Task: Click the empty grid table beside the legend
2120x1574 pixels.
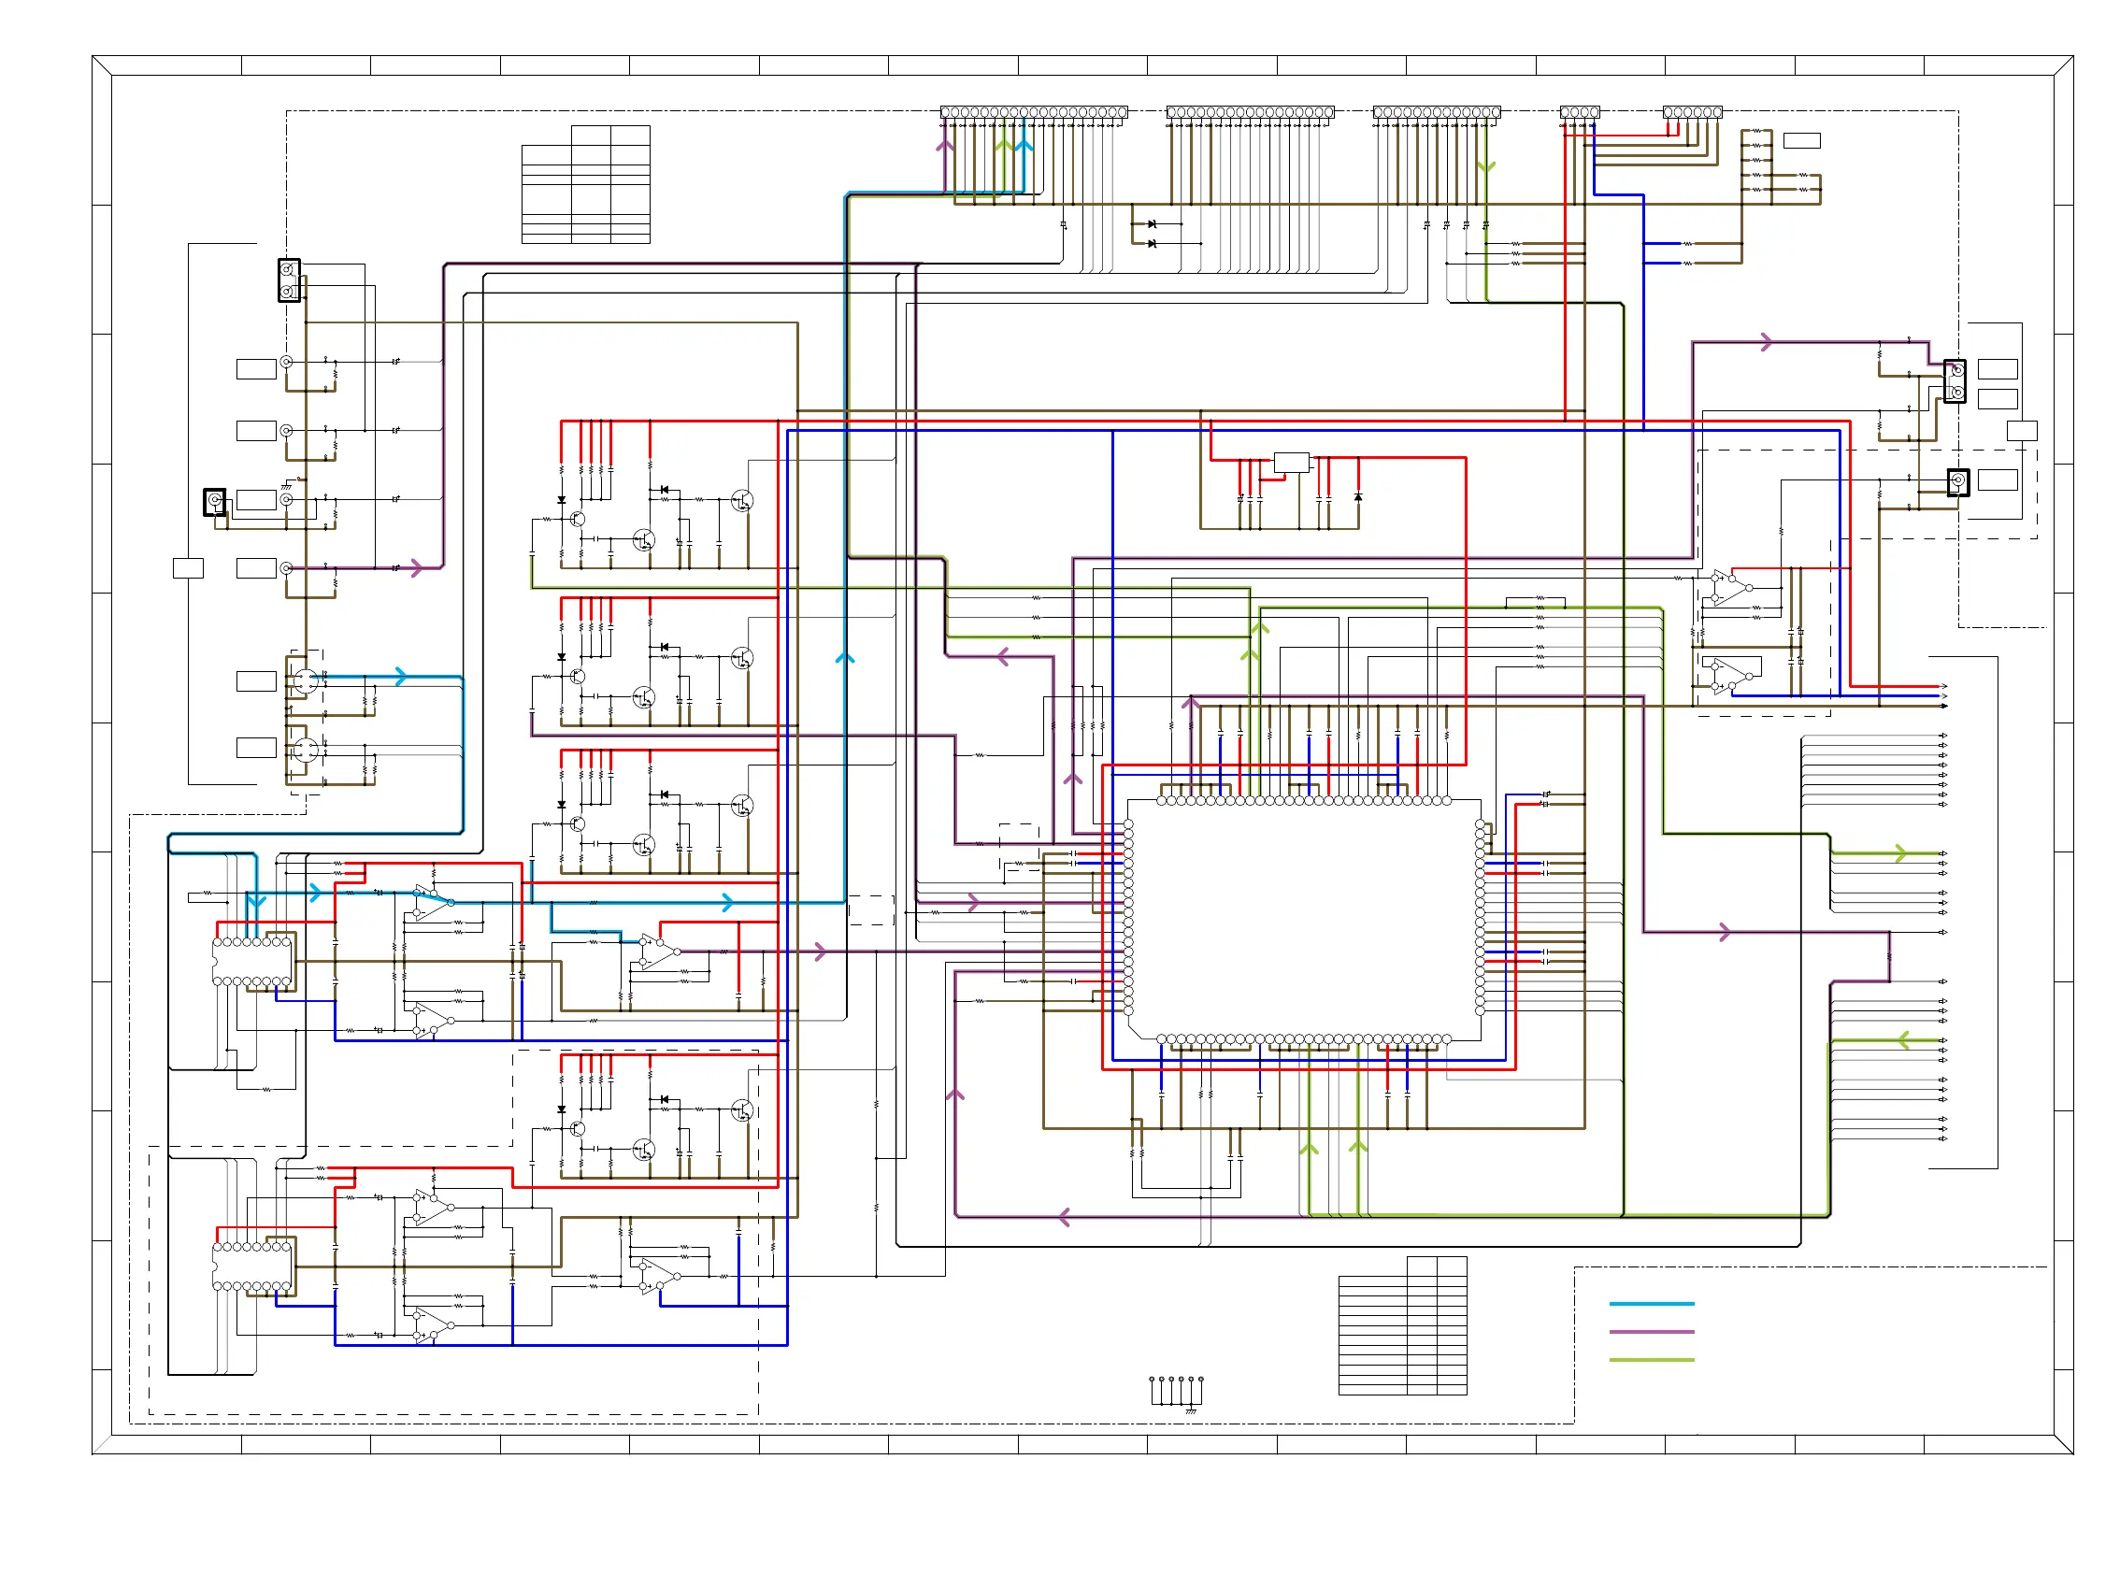Action: 1402,1325
